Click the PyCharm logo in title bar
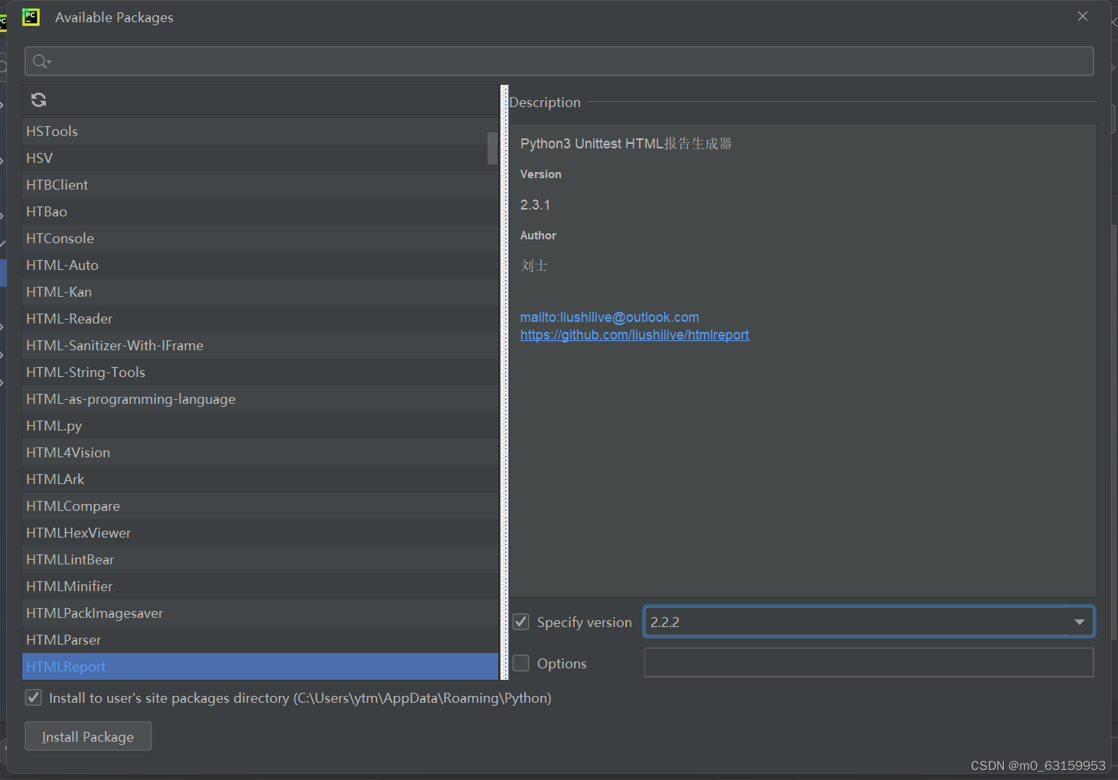 pos(31,17)
